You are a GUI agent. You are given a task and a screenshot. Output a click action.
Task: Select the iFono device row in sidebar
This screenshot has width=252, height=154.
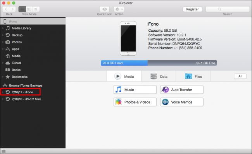click(33, 21)
